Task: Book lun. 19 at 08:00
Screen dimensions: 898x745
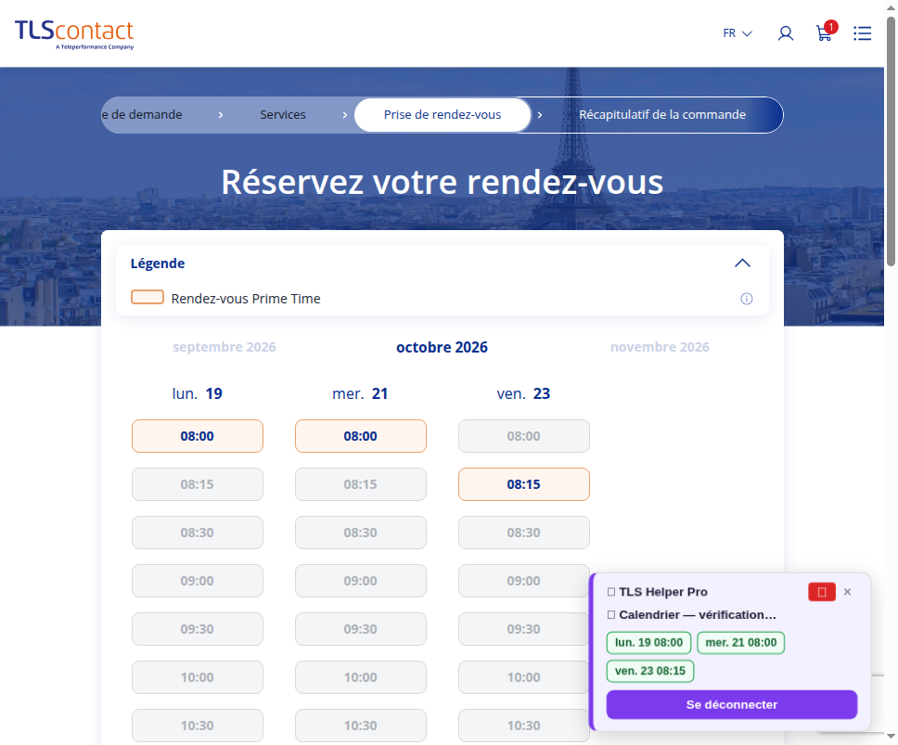Action: pyautogui.click(x=198, y=436)
